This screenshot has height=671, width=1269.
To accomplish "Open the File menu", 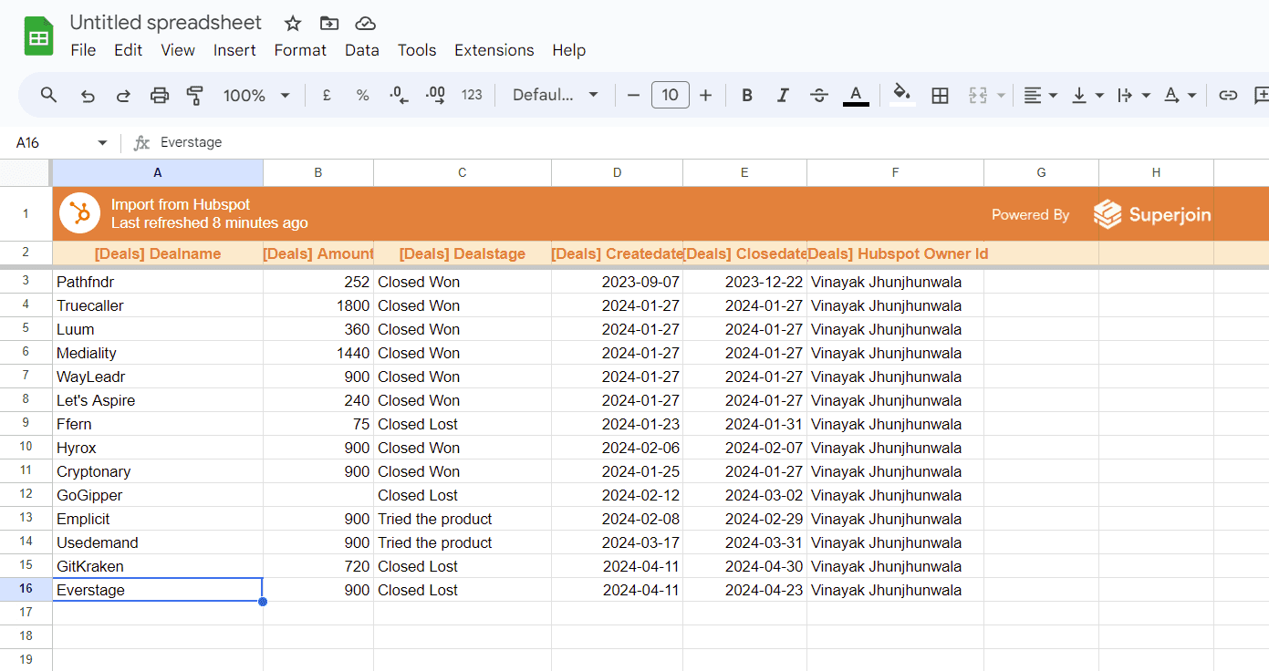I will click(83, 50).
